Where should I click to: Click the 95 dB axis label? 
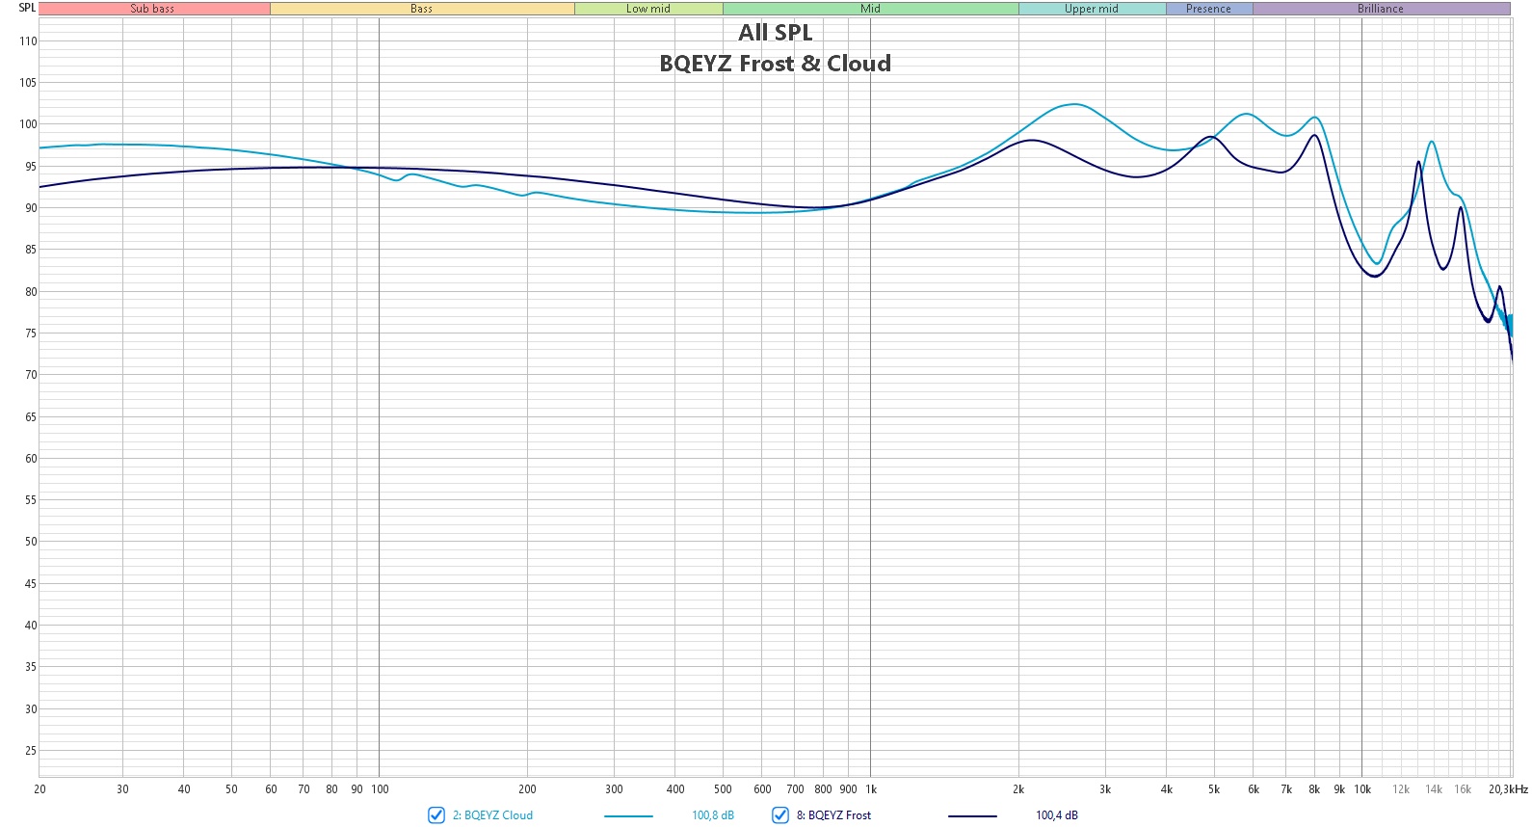[31, 167]
